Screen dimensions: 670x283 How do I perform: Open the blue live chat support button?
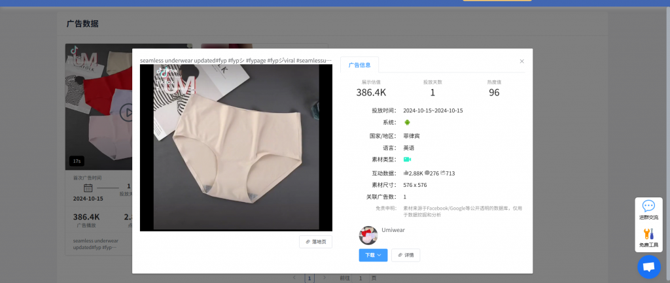tap(648, 267)
